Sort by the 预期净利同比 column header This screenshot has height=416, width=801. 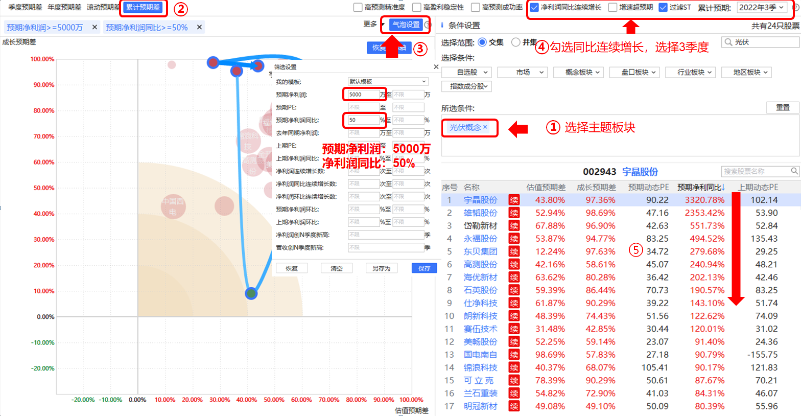(x=700, y=187)
